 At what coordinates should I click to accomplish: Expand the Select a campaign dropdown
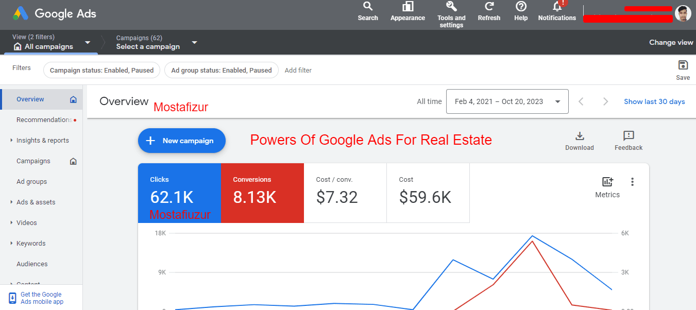[x=194, y=42]
